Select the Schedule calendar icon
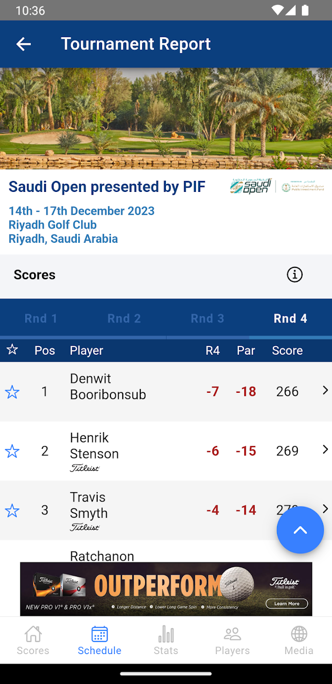 (x=100, y=634)
